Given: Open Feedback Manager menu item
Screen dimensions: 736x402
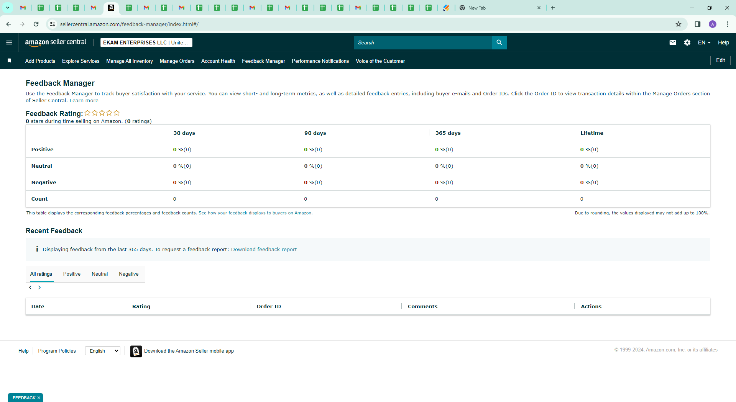Looking at the screenshot, I should click(x=263, y=61).
